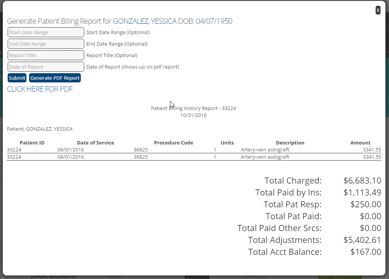This screenshot has height=279, width=389.
Task: Click Artery-vein autograft in first row
Action: pos(265,150)
